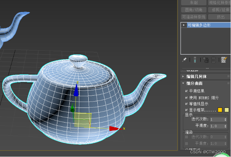
Task: Click the display 迭代次数 value field
Action: click(217, 119)
